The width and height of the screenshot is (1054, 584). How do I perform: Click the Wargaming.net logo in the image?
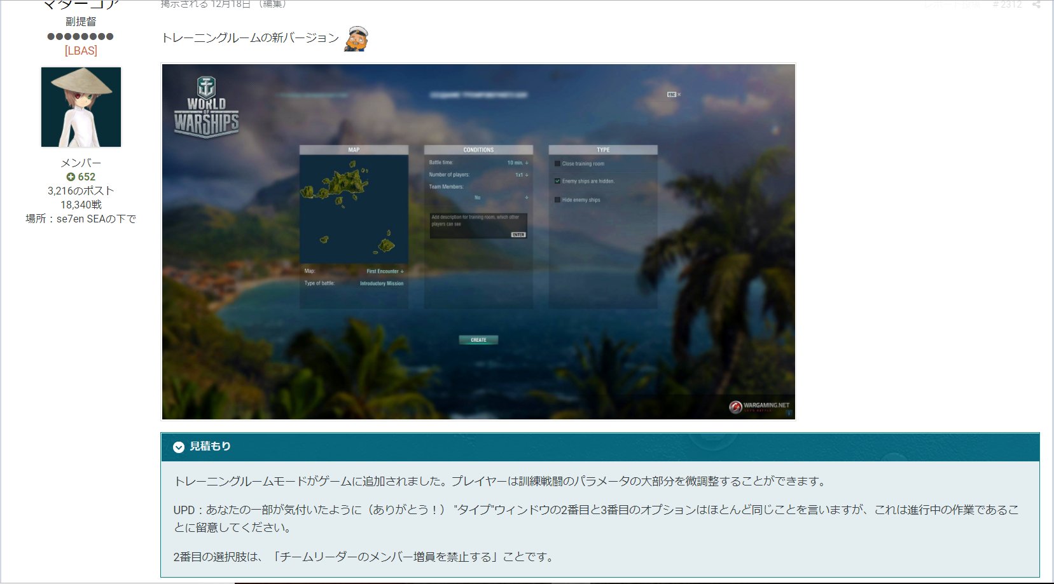(759, 407)
